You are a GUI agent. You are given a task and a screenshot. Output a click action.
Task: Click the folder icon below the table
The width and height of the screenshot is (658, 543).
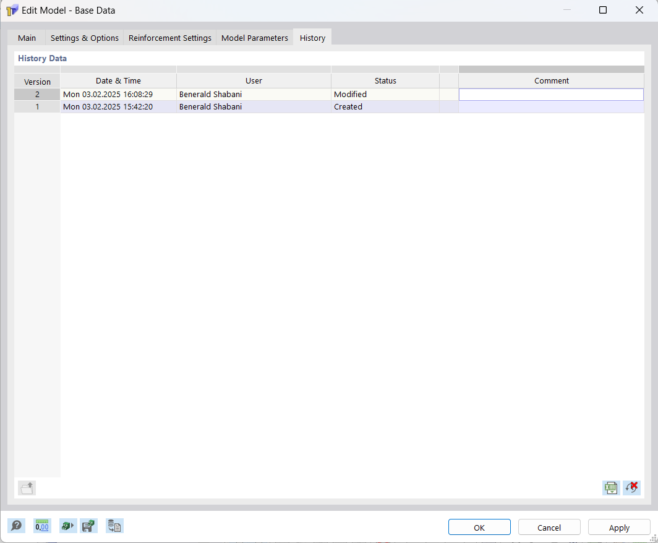(x=26, y=488)
